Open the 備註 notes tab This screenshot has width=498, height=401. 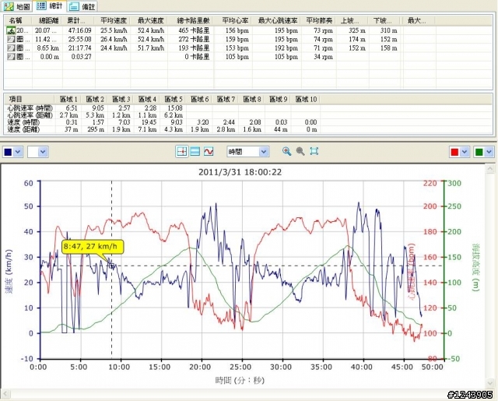[82, 6]
